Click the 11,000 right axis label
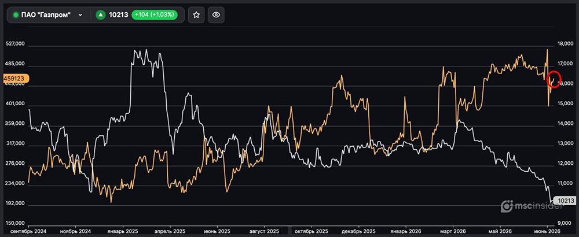The height and width of the screenshot is (237, 579). click(x=565, y=183)
